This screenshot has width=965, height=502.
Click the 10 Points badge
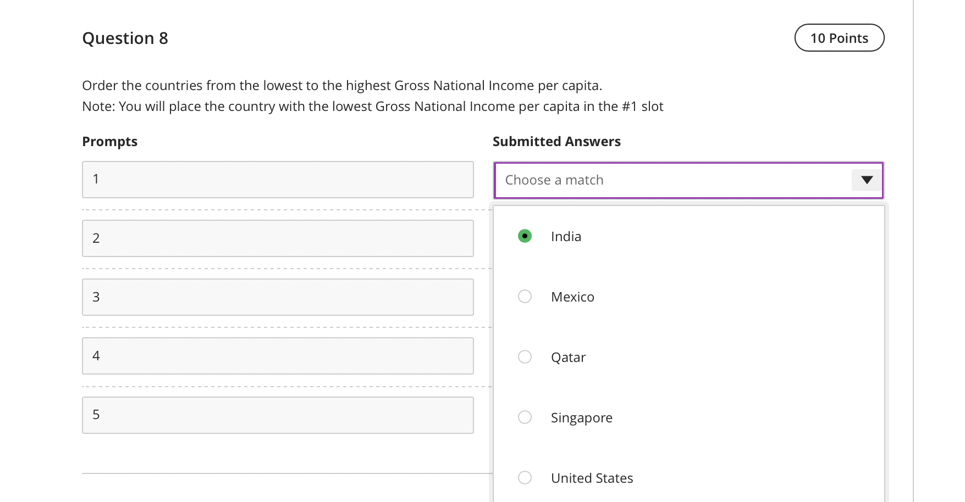(x=839, y=37)
